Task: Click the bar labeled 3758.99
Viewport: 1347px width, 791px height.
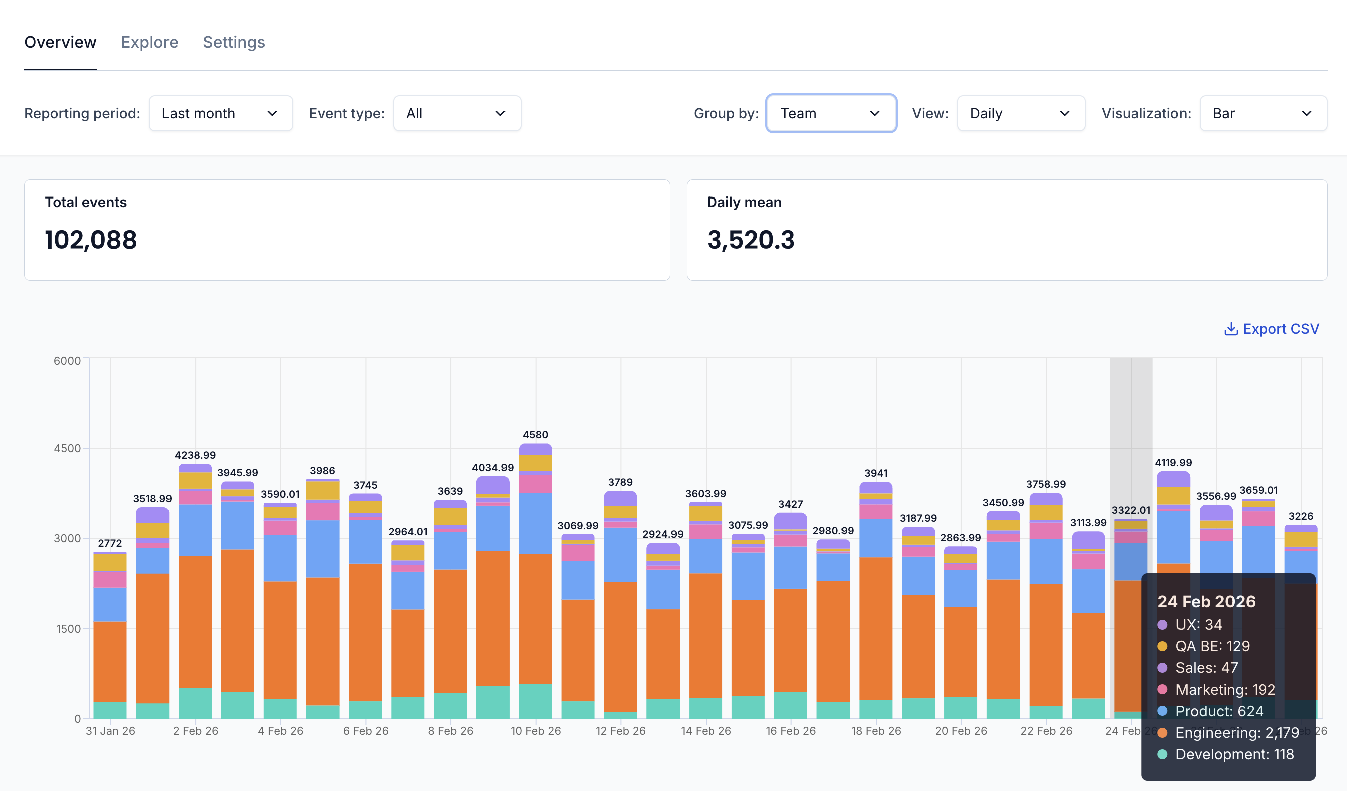Action: [1046, 606]
